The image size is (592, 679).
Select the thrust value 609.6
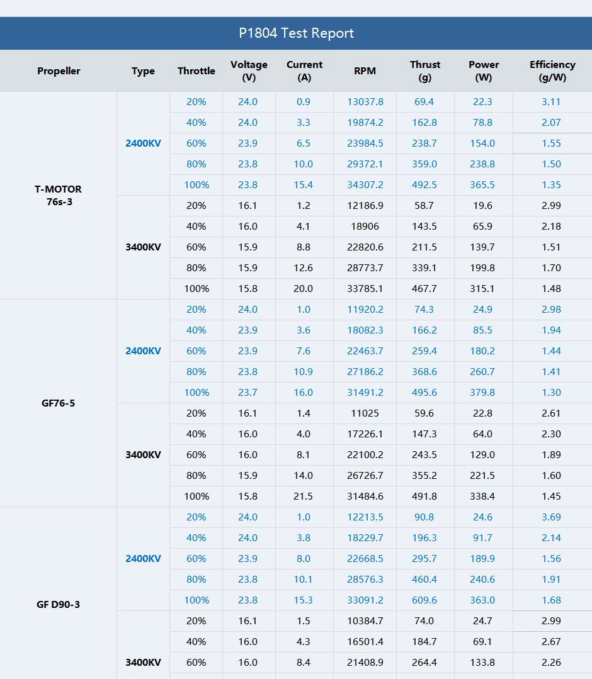tap(425, 600)
